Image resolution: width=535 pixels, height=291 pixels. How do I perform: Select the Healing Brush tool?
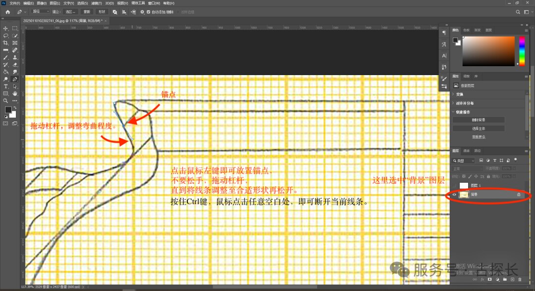point(15,50)
